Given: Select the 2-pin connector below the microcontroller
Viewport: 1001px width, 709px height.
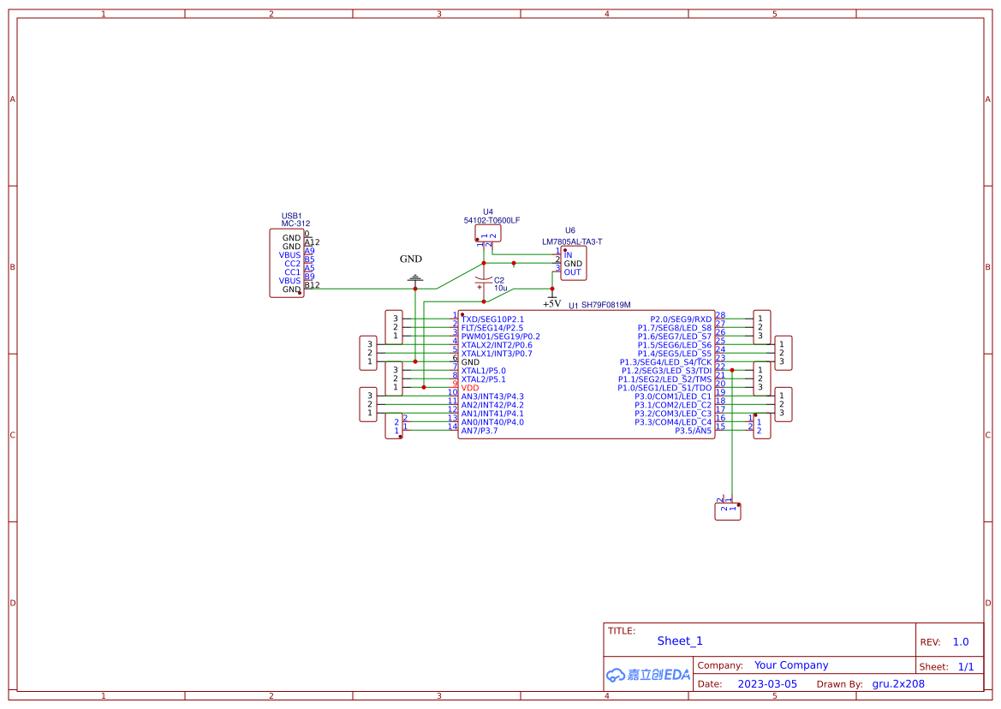Looking at the screenshot, I should tap(727, 509).
